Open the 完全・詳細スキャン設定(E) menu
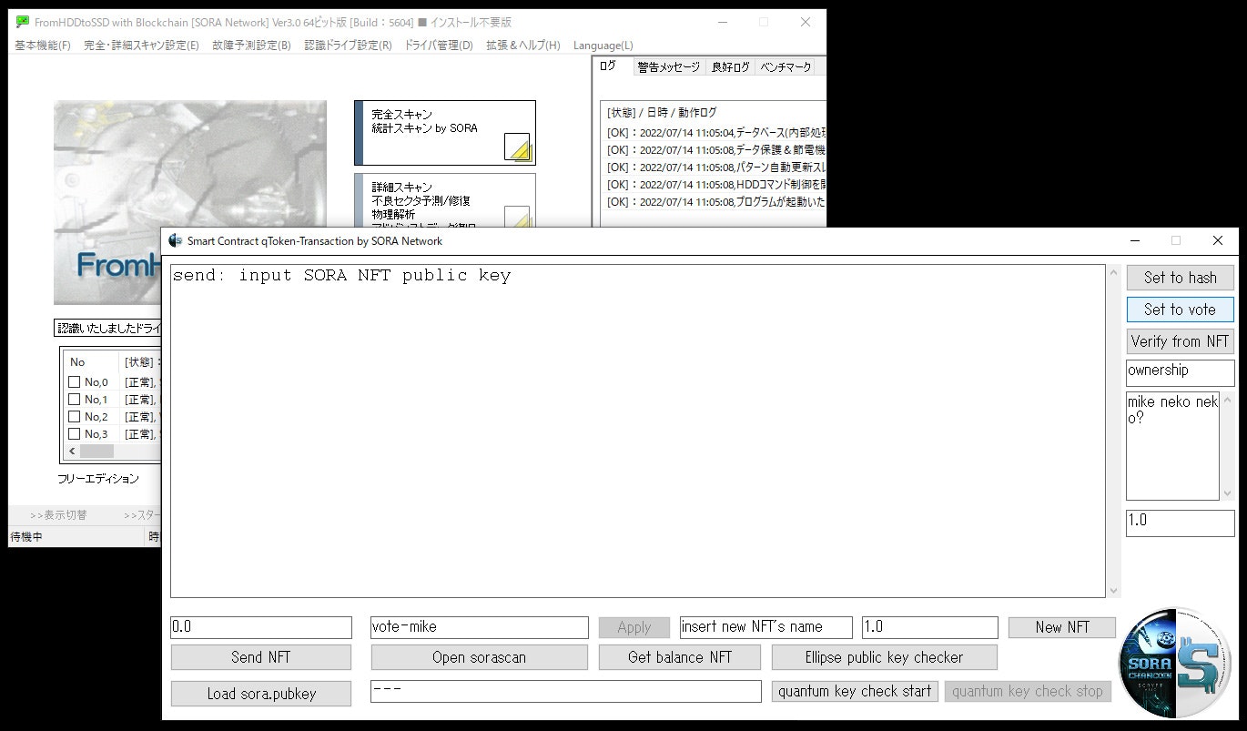 point(141,46)
